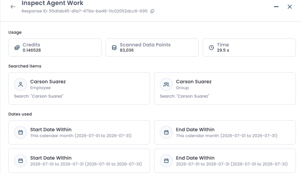Select the Credits usage card
The height and width of the screenshot is (174, 302).
point(55,48)
